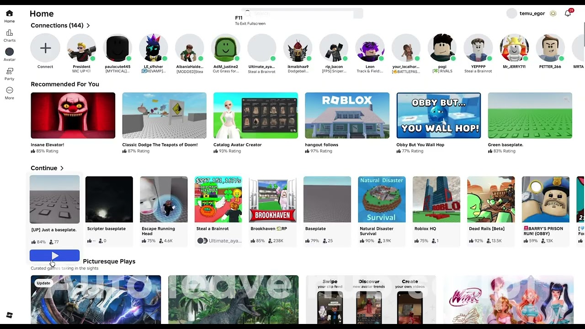Open Mr_JERRY711's avatar
585x329 pixels.
[x=514, y=48]
